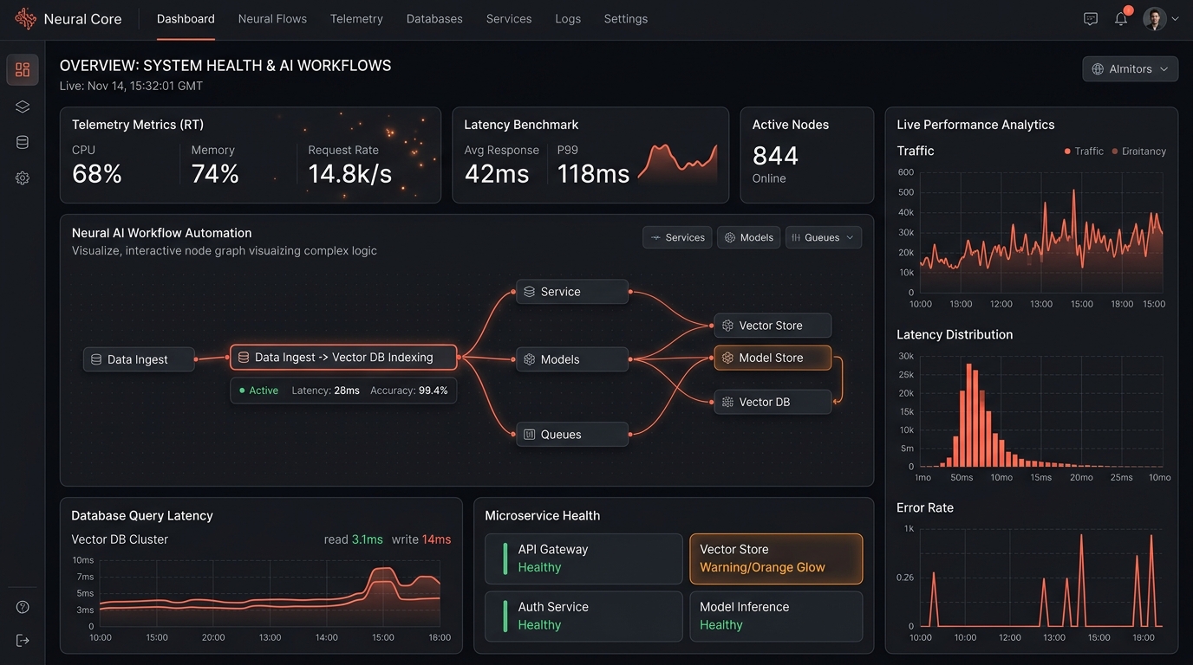Click the gear icon in the left sidebar
This screenshot has width=1193, height=665.
pyautogui.click(x=23, y=178)
